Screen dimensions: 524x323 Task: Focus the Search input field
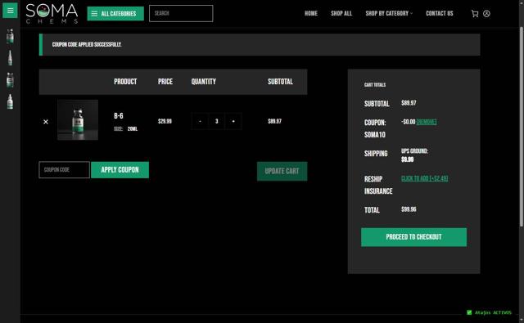[x=181, y=13]
